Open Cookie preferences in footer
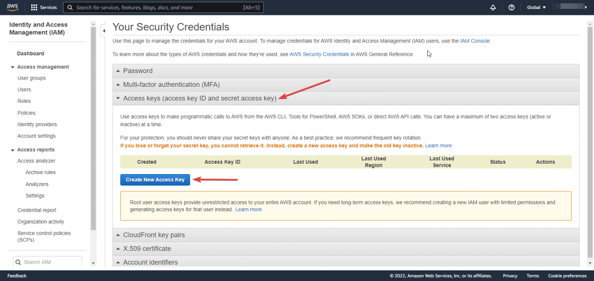This screenshot has height=281, width=594. tap(567, 276)
